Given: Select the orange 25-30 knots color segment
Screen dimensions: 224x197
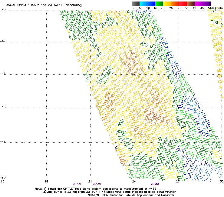Looking at the screenshot, I should click(175, 4).
